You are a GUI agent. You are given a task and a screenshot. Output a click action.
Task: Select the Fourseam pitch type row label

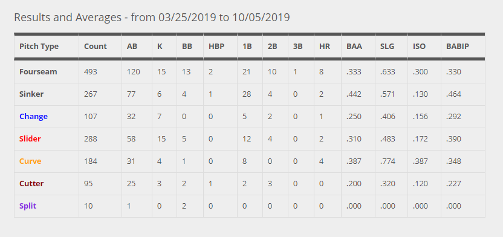[38, 72]
